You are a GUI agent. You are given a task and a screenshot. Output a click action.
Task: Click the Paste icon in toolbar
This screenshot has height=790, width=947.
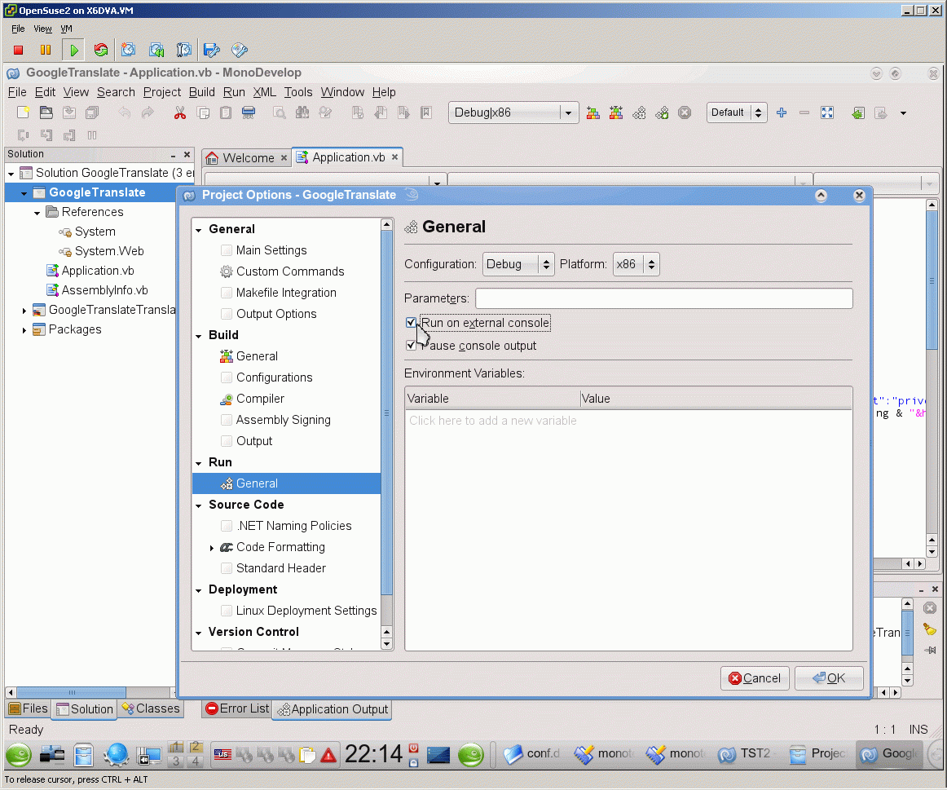click(x=226, y=113)
